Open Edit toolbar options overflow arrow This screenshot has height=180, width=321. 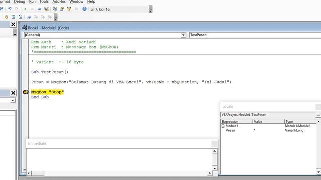coord(56,17)
